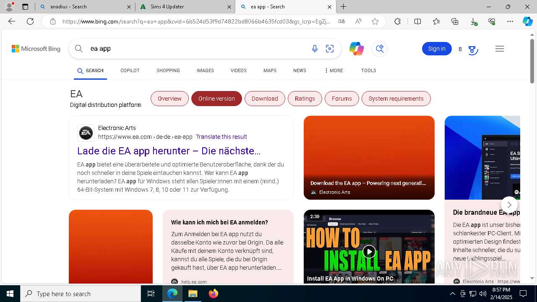Image resolution: width=537 pixels, height=302 pixels.
Task: Open Copilot sidebar in Edge
Action: tap(527, 21)
